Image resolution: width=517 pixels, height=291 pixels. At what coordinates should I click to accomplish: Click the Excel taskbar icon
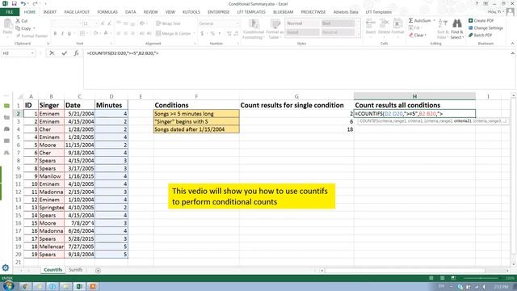pyautogui.click(x=79, y=286)
